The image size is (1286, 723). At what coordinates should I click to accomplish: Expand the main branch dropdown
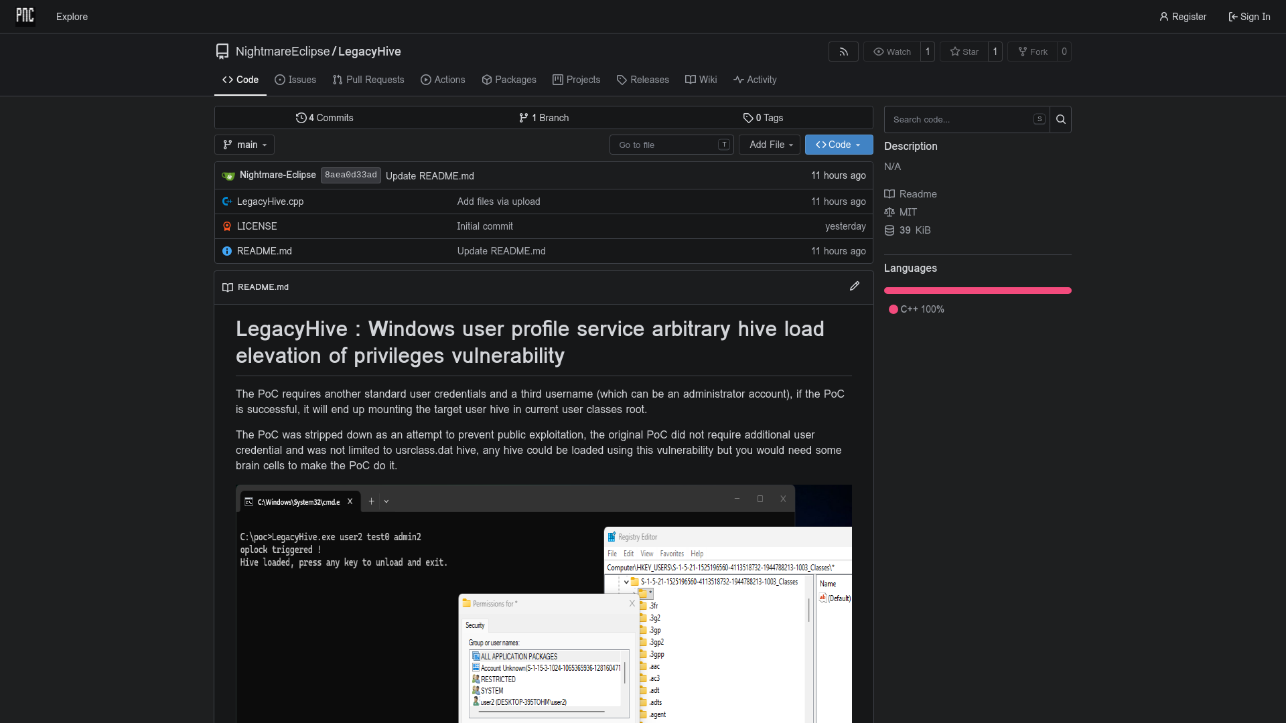[x=244, y=145]
